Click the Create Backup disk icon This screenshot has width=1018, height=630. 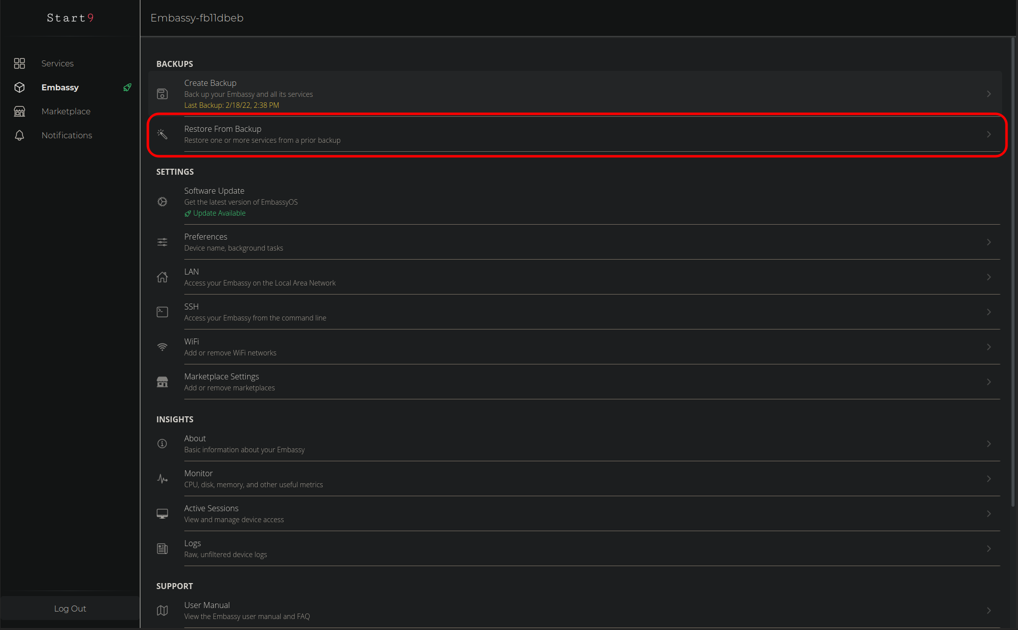[162, 94]
